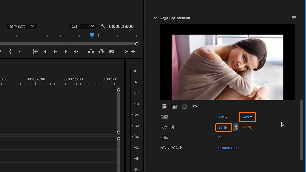Click the Play button in the monitor
Image resolution: width=306 pixels, height=172 pixels.
pyautogui.click(x=55, y=52)
